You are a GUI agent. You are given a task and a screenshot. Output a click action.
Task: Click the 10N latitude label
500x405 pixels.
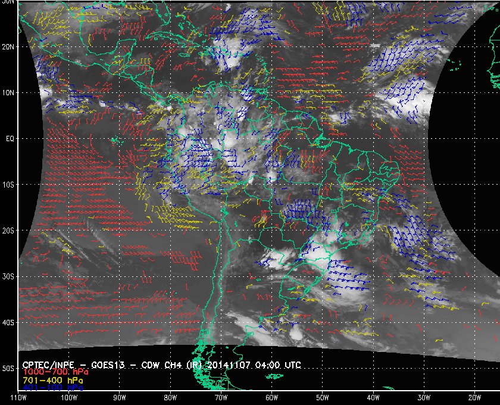click(x=8, y=93)
